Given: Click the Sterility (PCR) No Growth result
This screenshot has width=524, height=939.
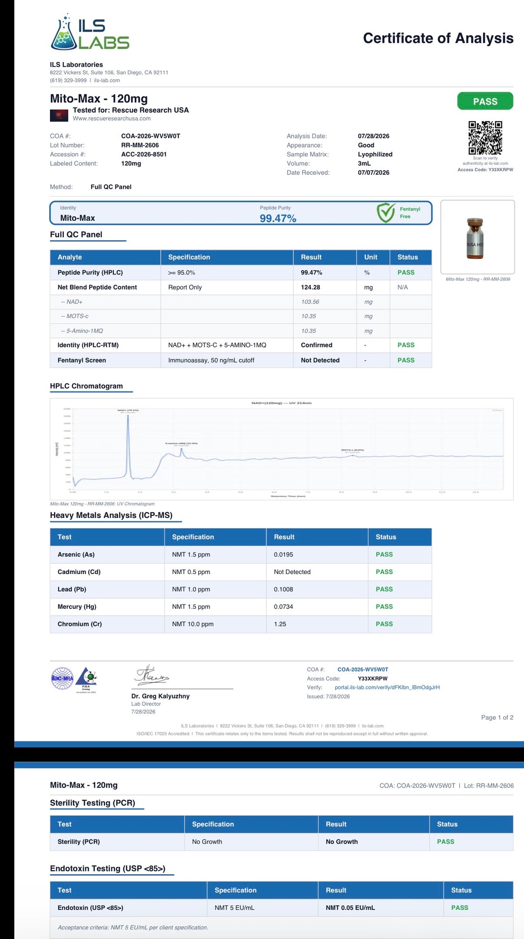Looking at the screenshot, I should click(342, 842).
